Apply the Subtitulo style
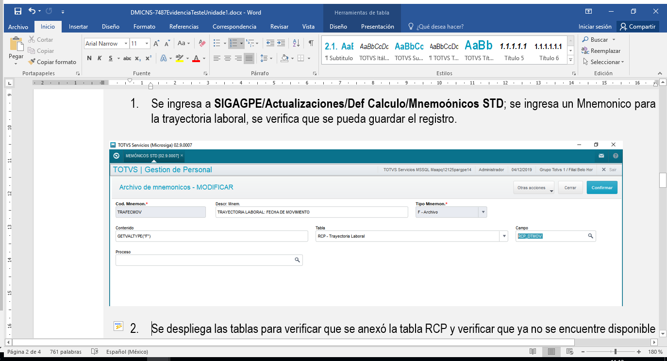 (339, 50)
